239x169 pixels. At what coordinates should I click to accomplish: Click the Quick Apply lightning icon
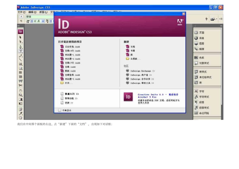point(206,19)
